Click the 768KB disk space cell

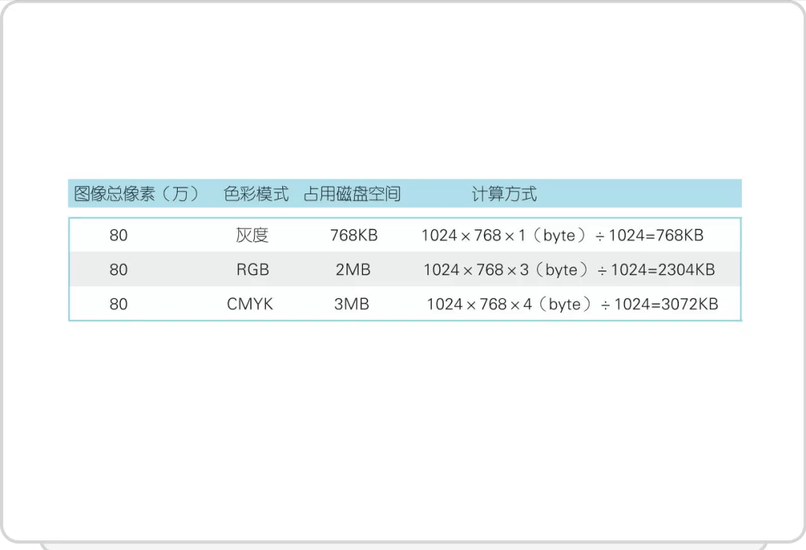coord(353,235)
